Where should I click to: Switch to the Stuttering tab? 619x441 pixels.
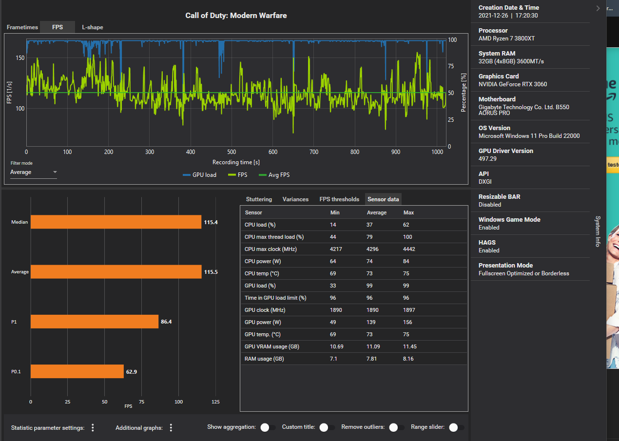(x=259, y=199)
